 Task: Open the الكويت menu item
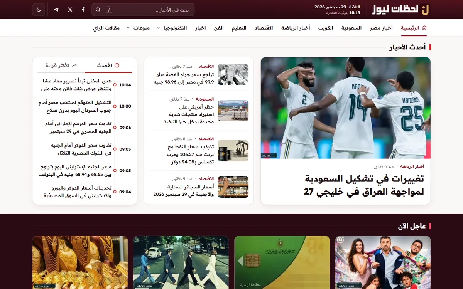coord(326,28)
